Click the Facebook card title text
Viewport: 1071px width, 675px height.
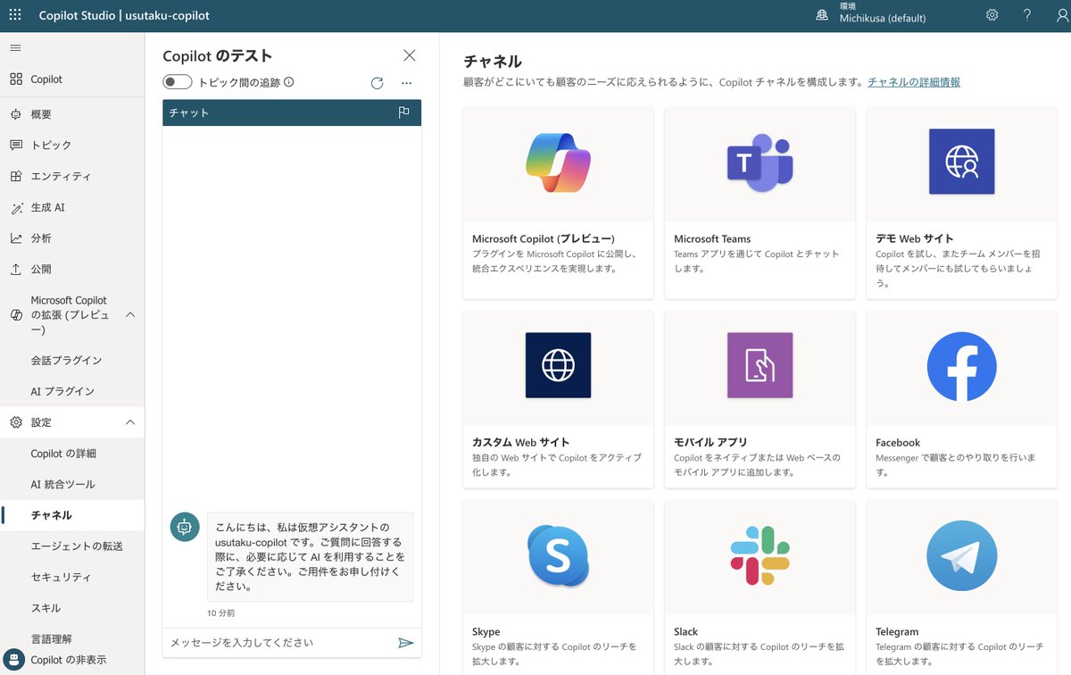tap(898, 442)
